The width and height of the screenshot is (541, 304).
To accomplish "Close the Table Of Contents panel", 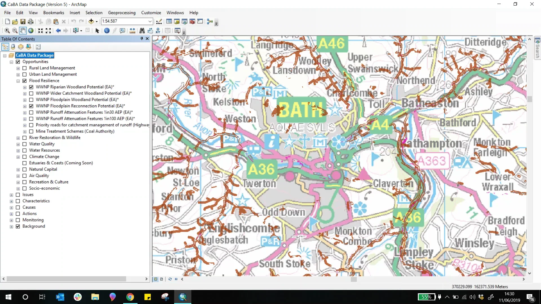I will [x=147, y=39].
